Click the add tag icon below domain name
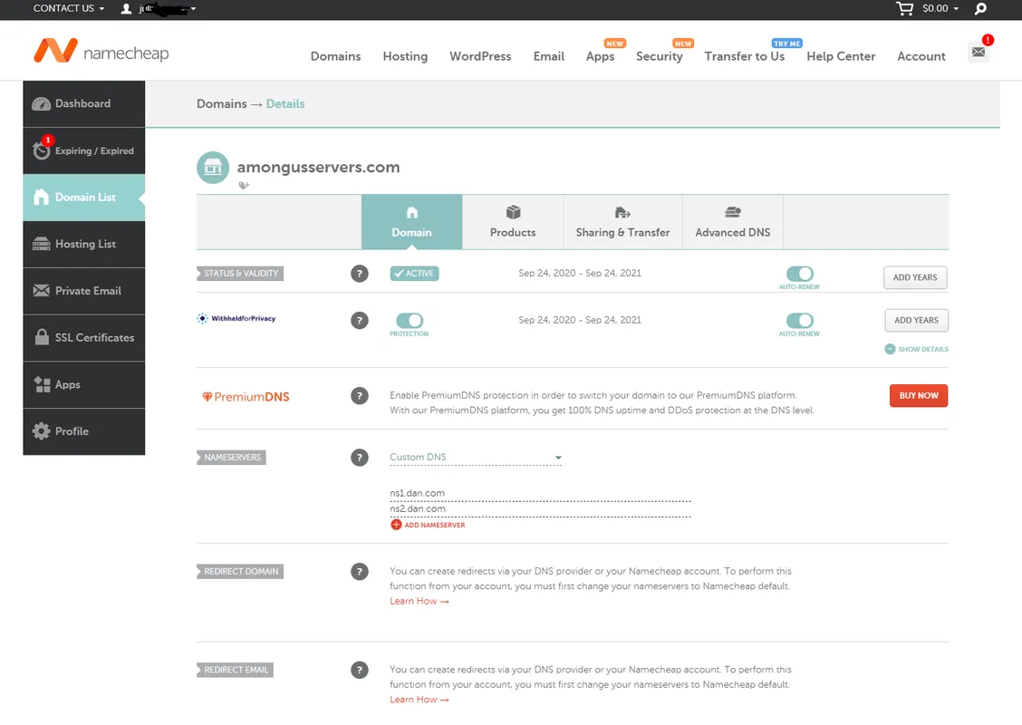Viewport: 1022px width, 725px height. pos(244,186)
